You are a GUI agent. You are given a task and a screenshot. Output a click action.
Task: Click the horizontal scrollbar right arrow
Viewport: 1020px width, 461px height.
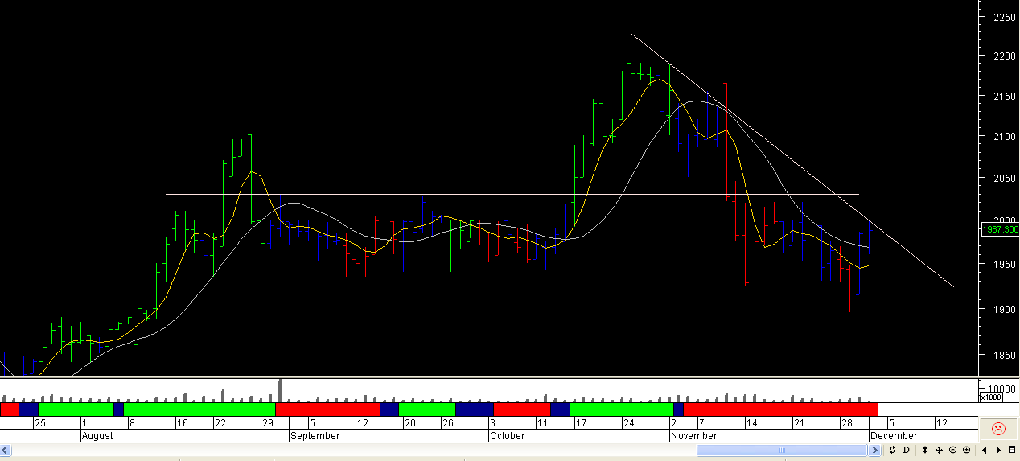874,450
